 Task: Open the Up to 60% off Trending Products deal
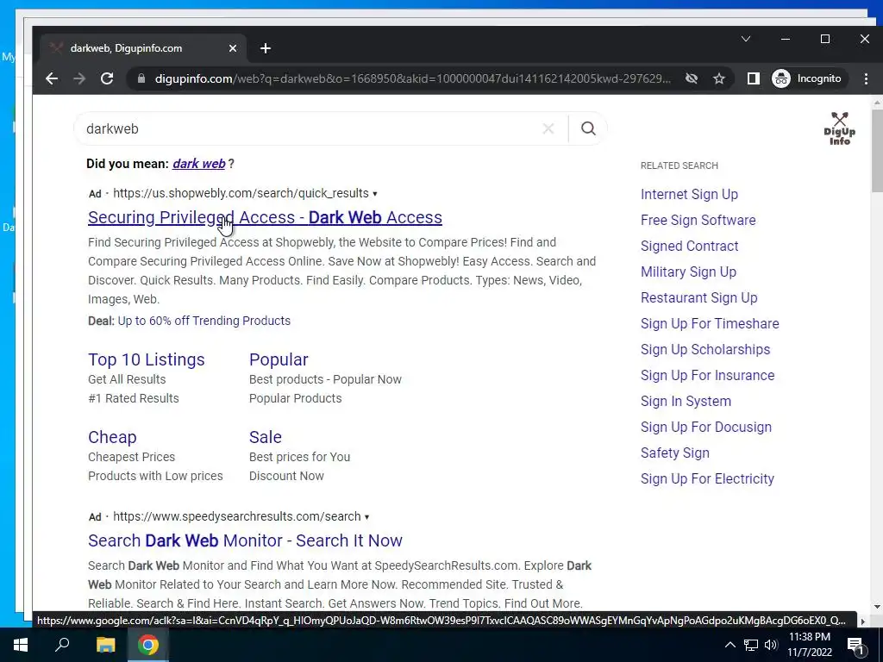[x=204, y=321]
